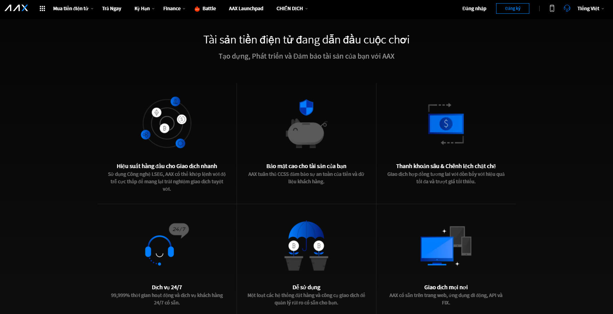This screenshot has width=613, height=314.
Task: Open the mobile app download icon
Action: point(552,8)
